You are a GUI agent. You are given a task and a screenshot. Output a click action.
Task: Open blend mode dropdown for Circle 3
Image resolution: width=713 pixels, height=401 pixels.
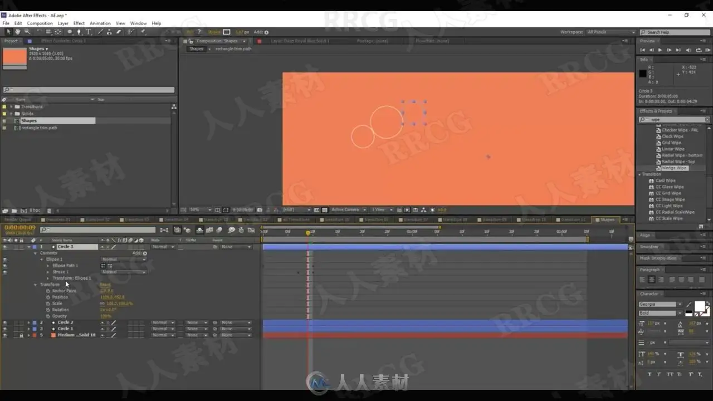(x=163, y=247)
